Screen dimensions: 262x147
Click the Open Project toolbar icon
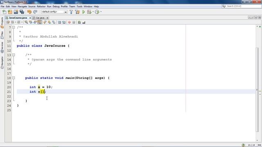point(16,12)
